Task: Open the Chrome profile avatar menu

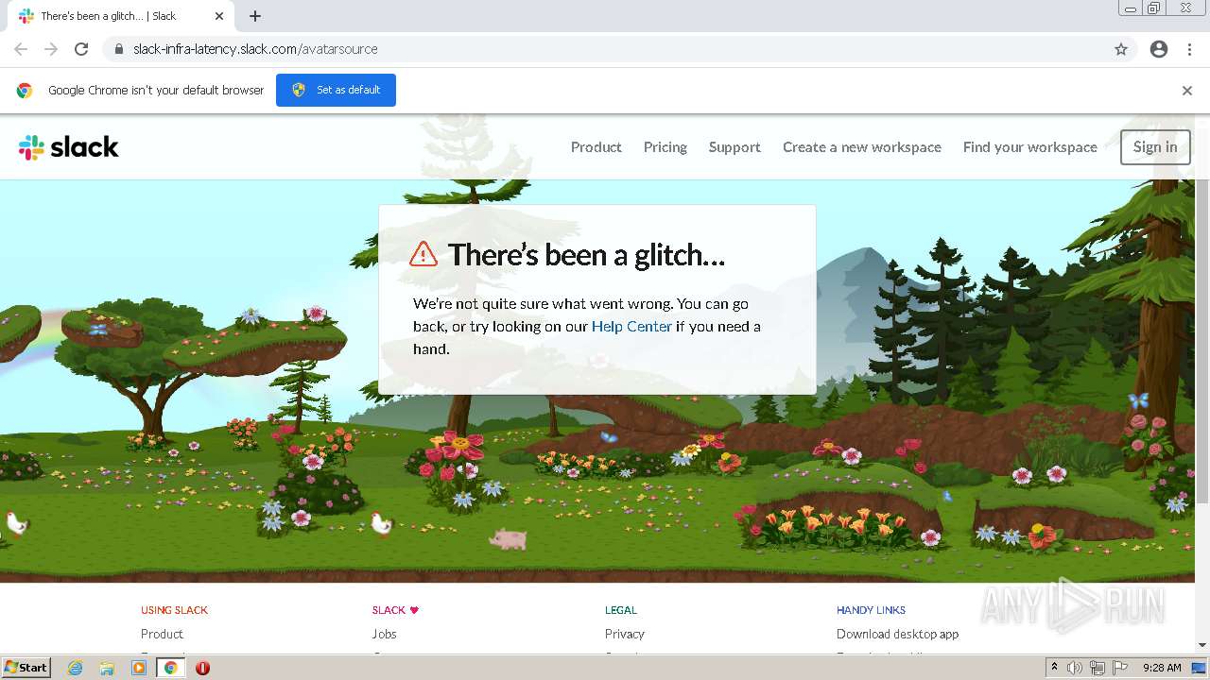Action: (1159, 49)
